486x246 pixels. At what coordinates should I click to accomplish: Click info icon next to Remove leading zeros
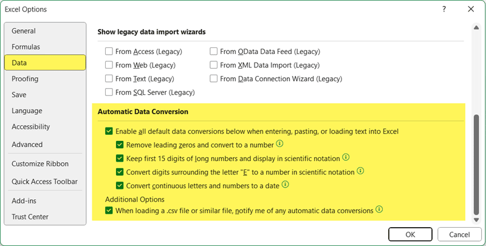(280, 145)
